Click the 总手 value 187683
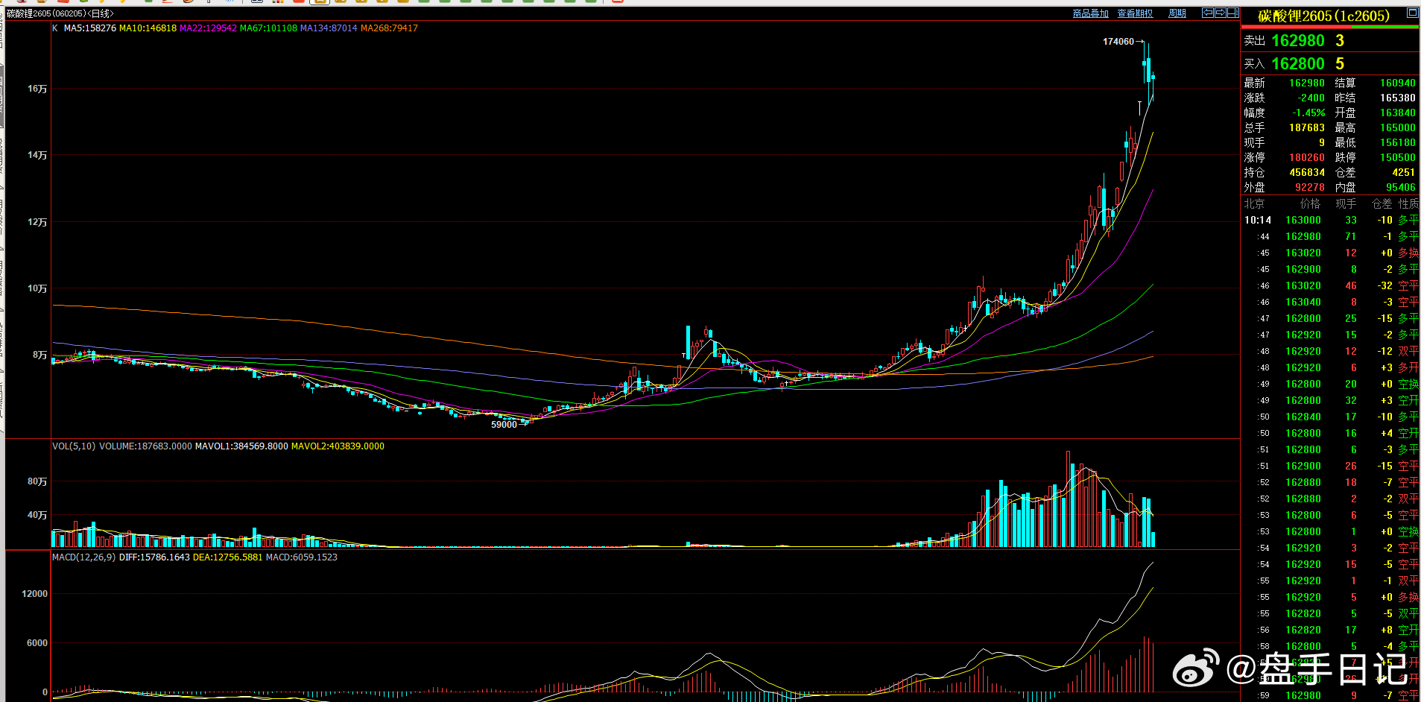 coord(1307,128)
